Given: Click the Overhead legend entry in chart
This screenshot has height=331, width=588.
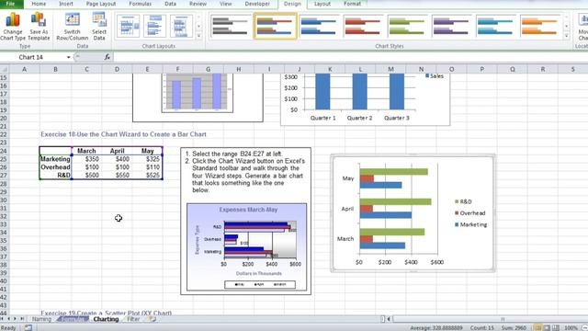Looking at the screenshot, I should [x=469, y=212].
